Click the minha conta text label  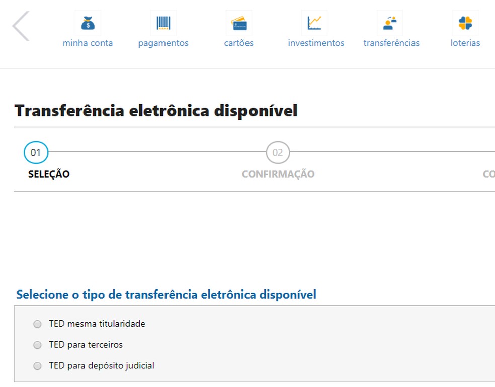[x=88, y=43]
